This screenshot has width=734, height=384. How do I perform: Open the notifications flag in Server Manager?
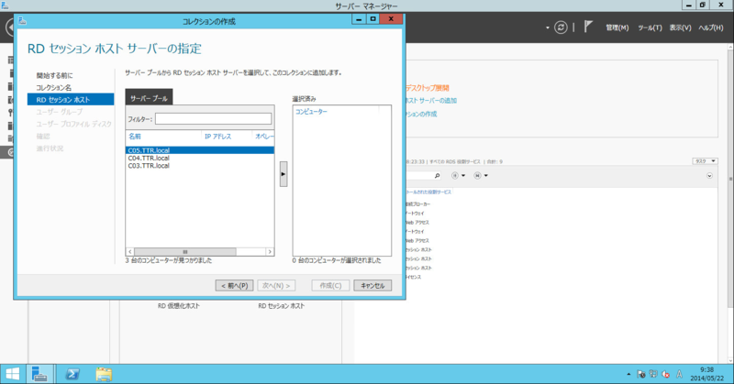coord(588,27)
